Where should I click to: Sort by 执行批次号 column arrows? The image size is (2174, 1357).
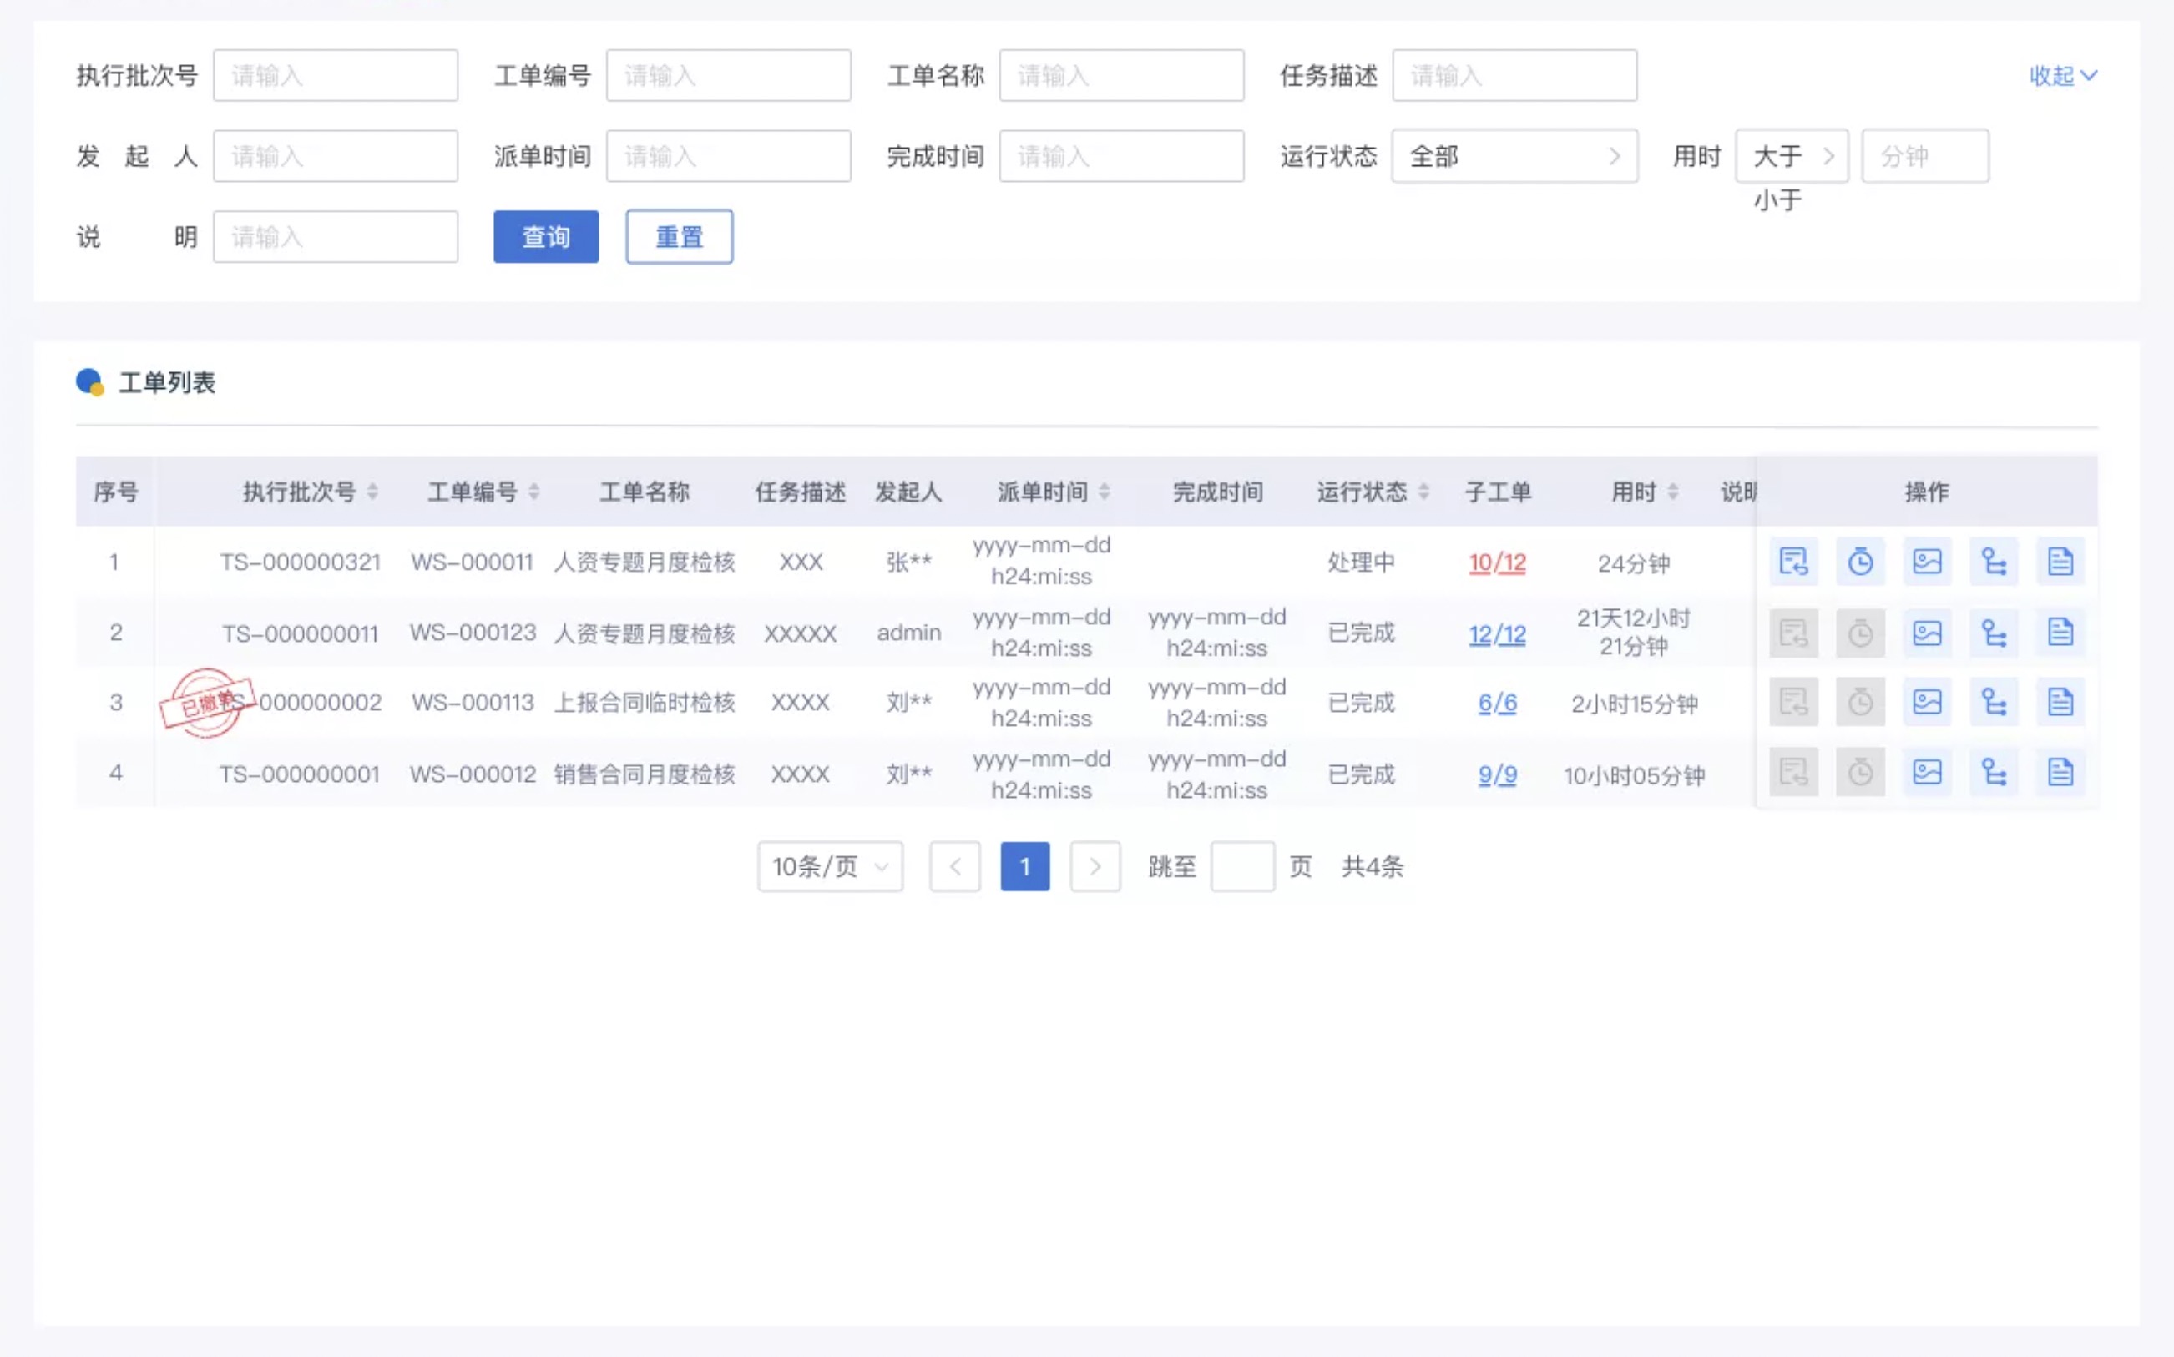click(x=372, y=492)
